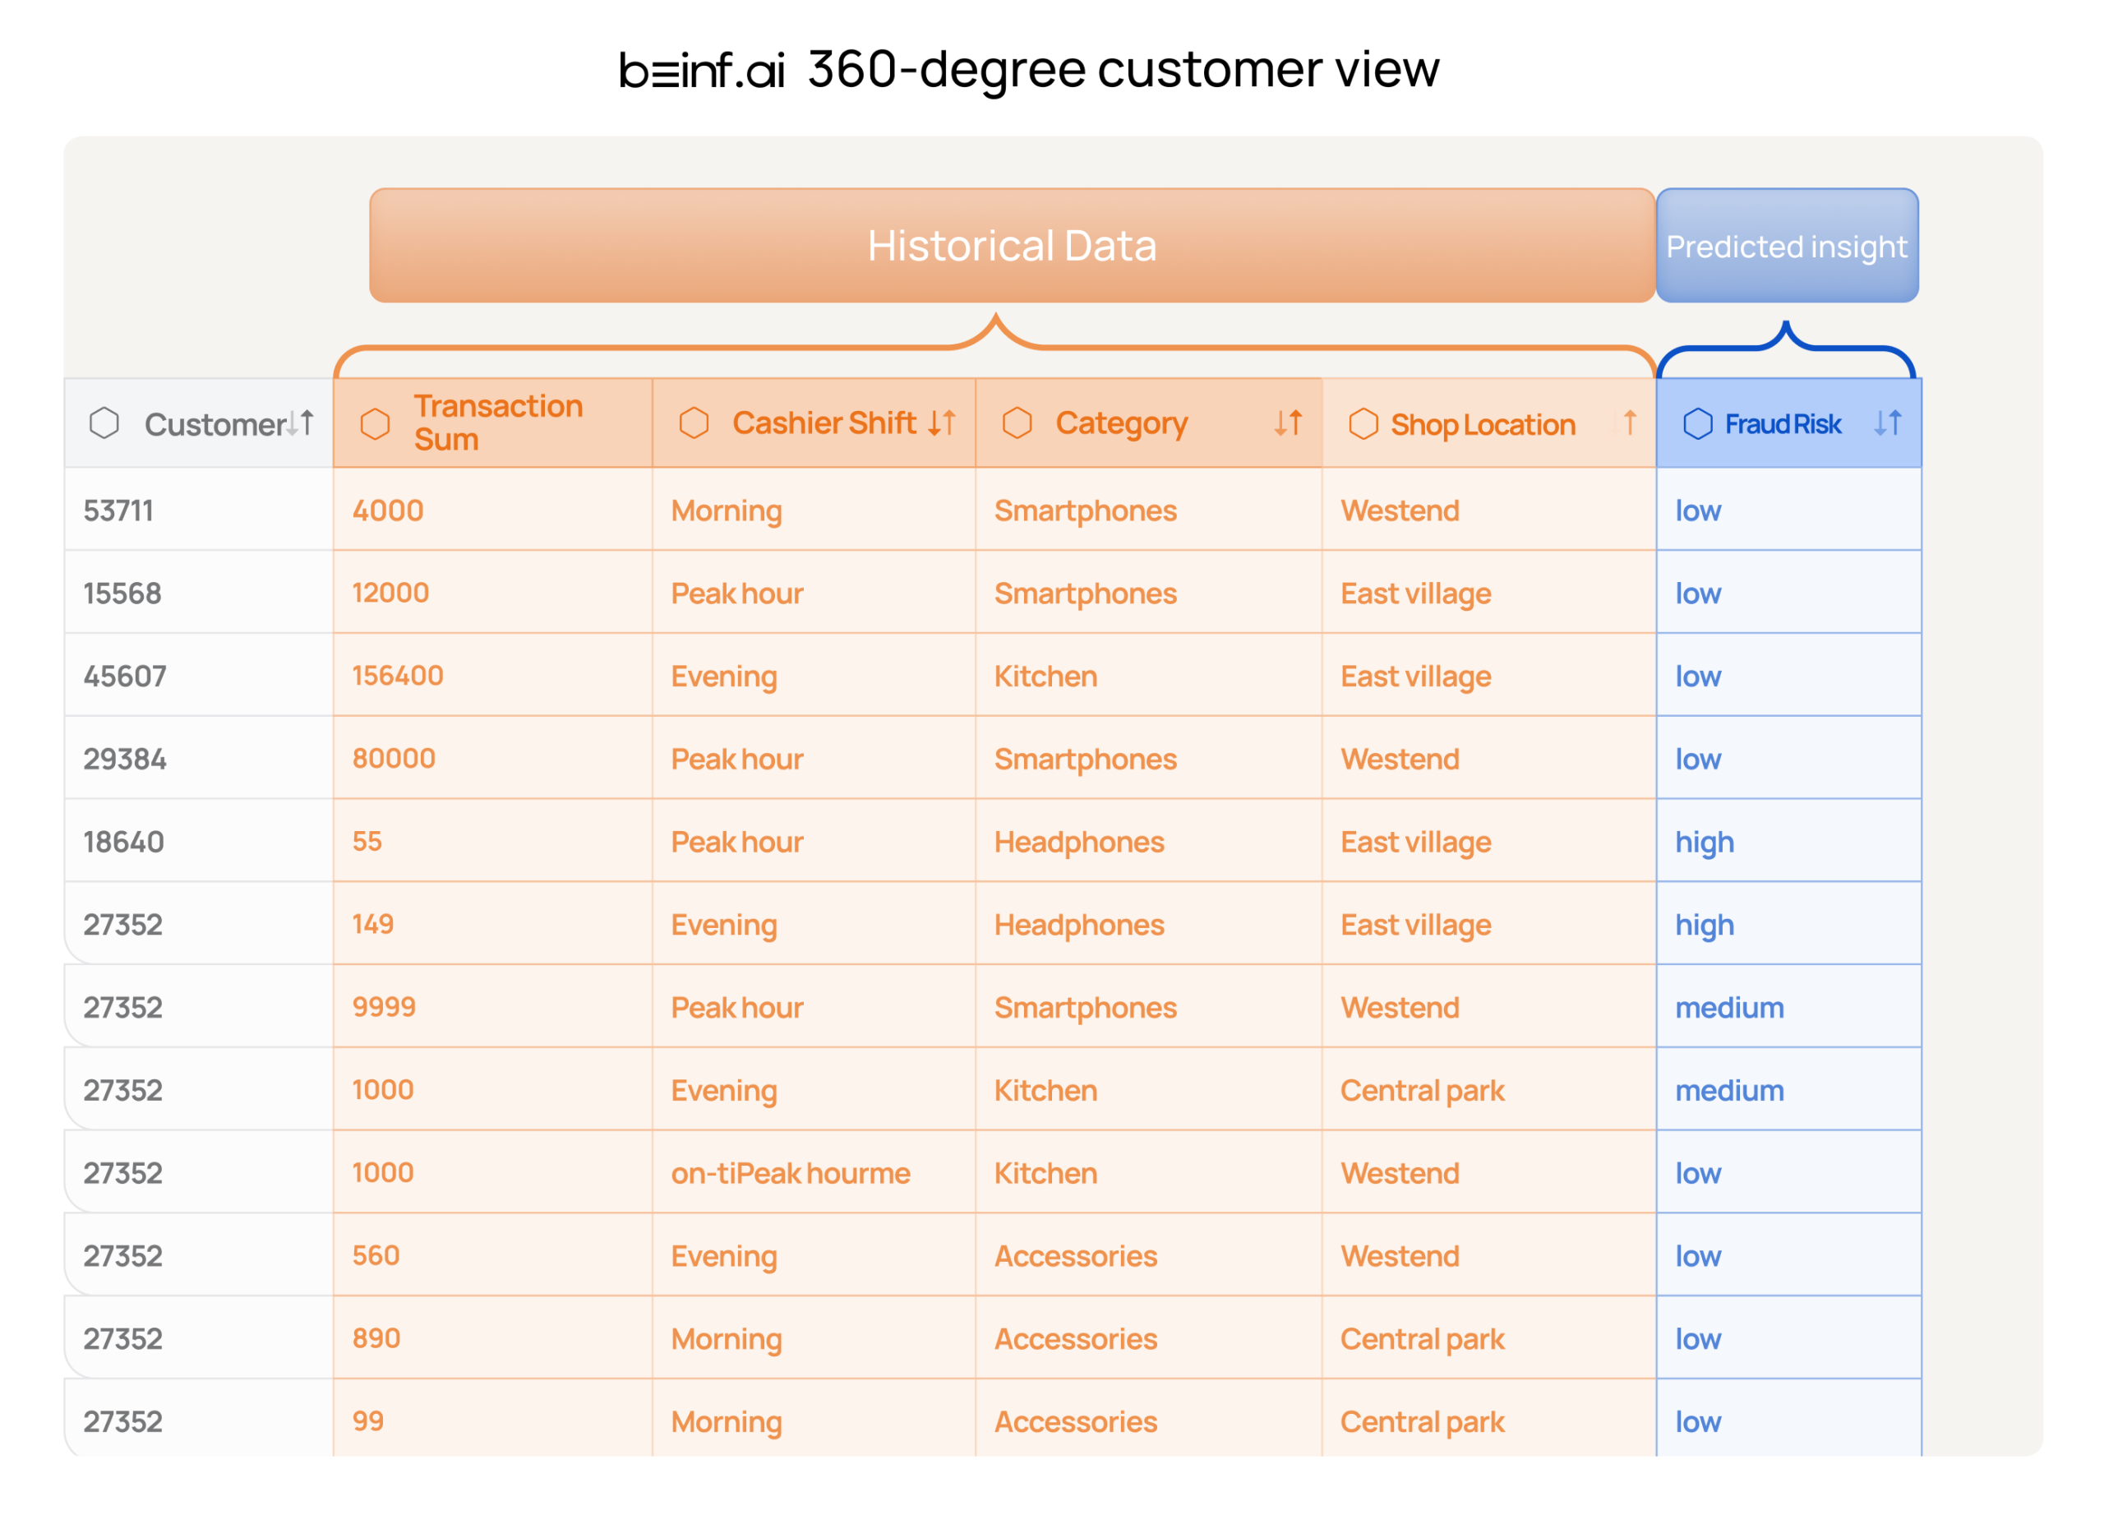This screenshot has width=2104, height=1529.
Task: Sort Customer column with arrows icon
Action: pyautogui.click(x=300, y=423)
